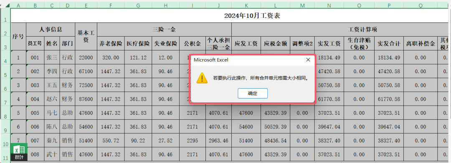The image size is (451, 163).
Task: Select medical insurance cell 90.22
Action: pyautogui.click(x=138, y=141)
